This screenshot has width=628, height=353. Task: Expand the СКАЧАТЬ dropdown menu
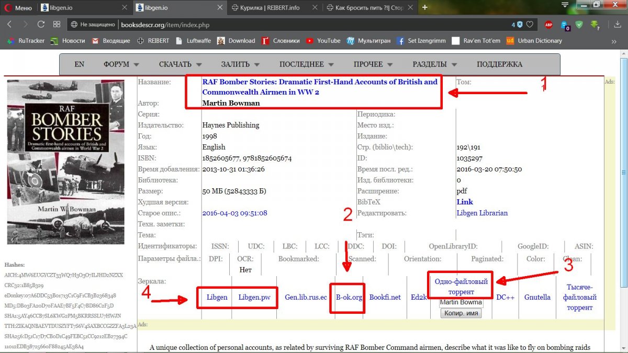click(x=180, y=64)
